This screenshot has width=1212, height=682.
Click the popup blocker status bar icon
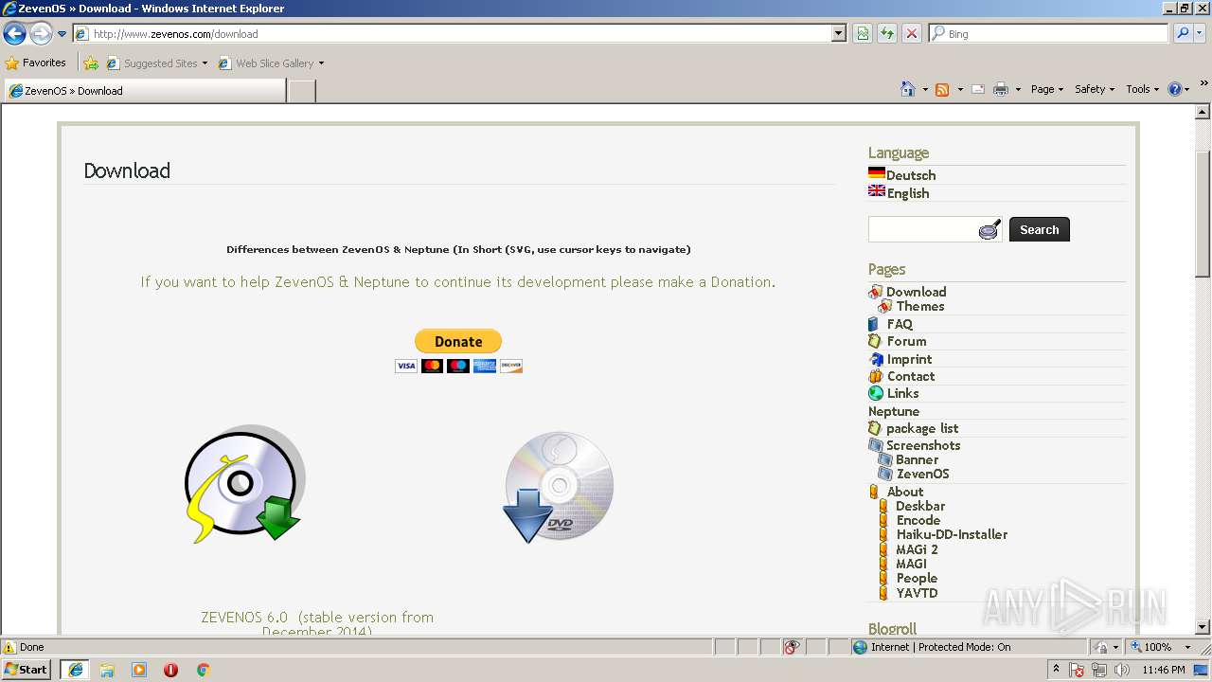792,647
